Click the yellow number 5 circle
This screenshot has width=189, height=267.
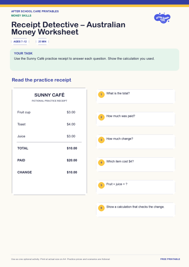click(101, 185)
